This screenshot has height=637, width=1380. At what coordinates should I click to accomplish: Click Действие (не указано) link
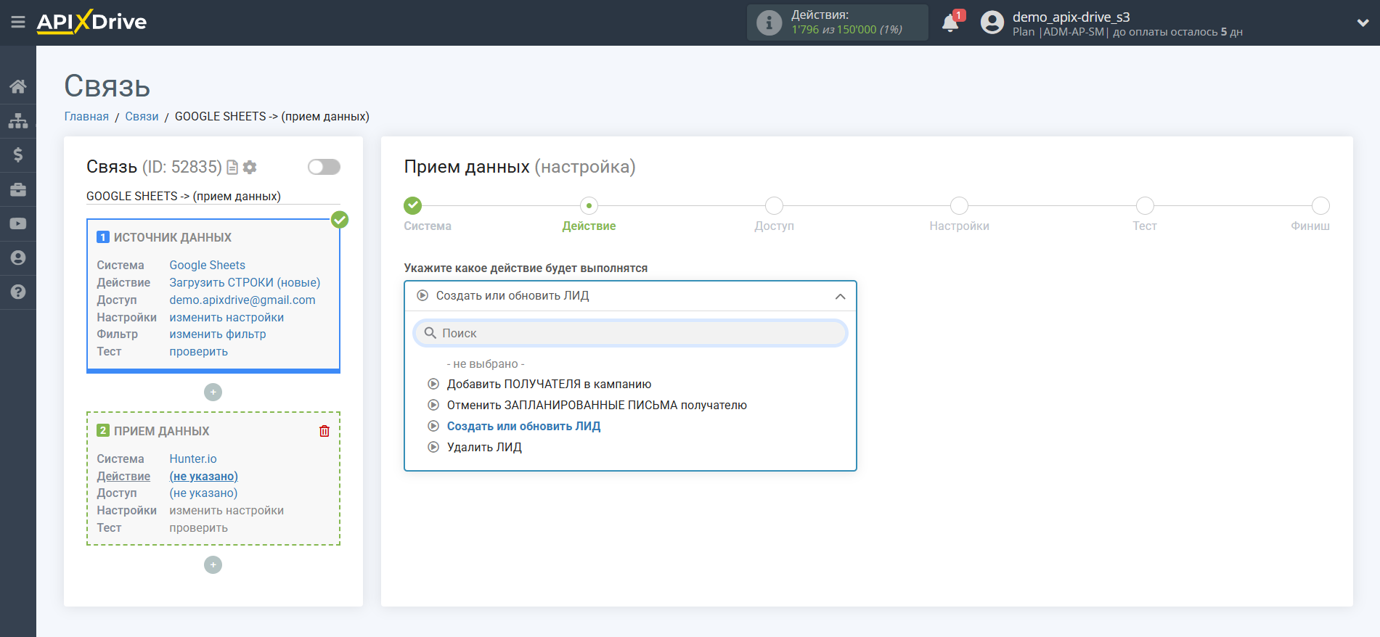click(203, 476)
